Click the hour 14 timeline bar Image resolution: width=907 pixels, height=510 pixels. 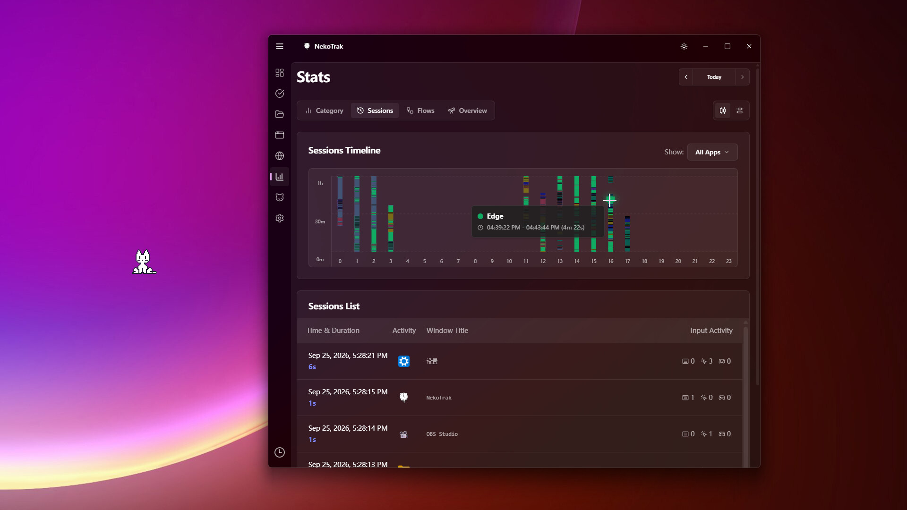click(x=577, y=214)
